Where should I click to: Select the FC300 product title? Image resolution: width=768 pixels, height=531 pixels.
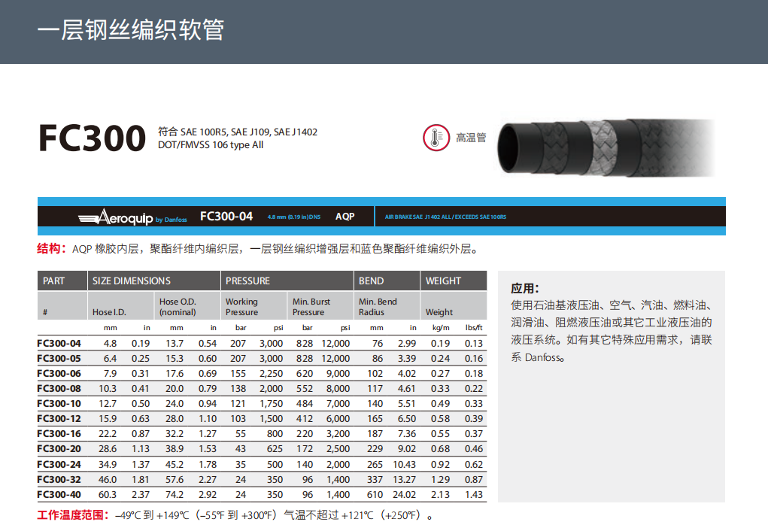[x=92, y=138]
